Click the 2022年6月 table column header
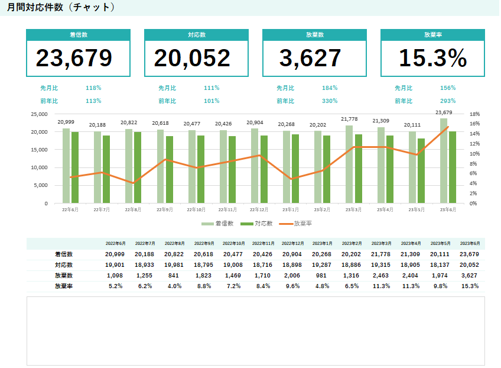The width and height of the screenshot is (501, 368). [115, 243]
